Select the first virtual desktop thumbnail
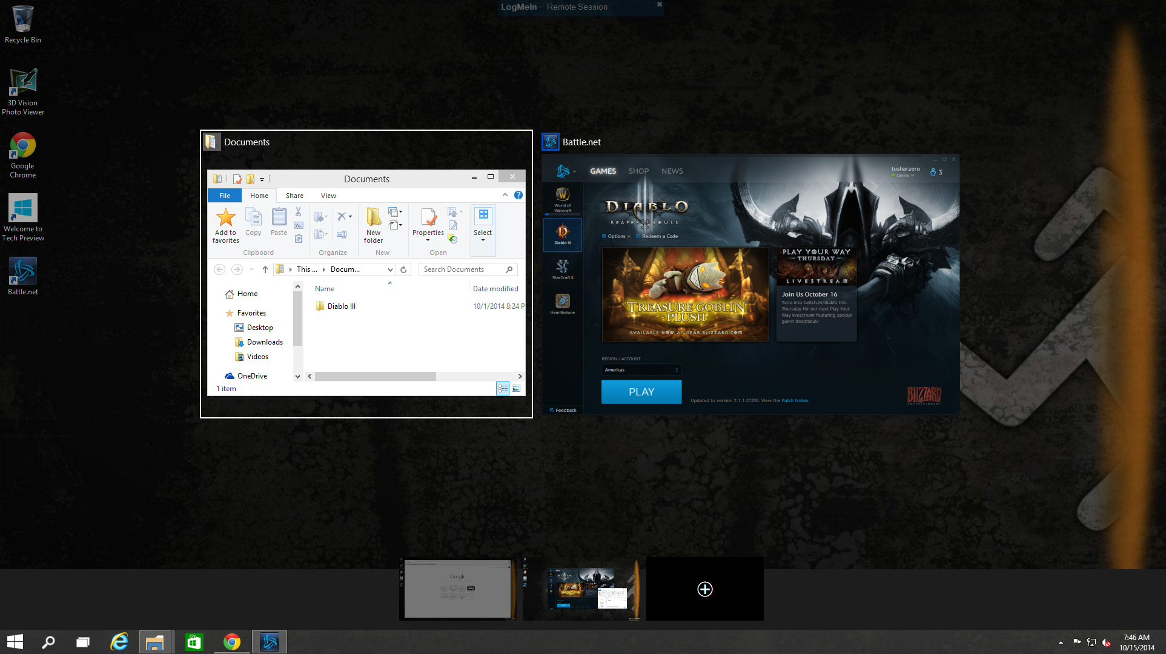The height and width of the screenshot is (654, 1166). (x=457, y=589)
